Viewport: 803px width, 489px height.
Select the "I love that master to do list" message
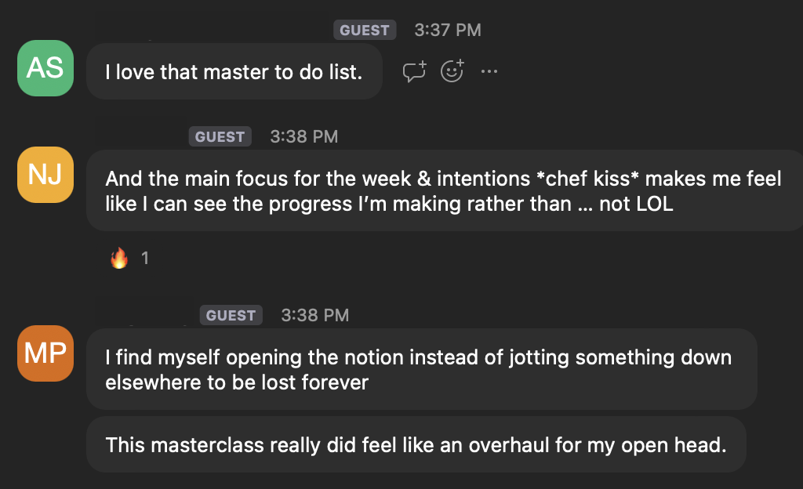[234, 72]
